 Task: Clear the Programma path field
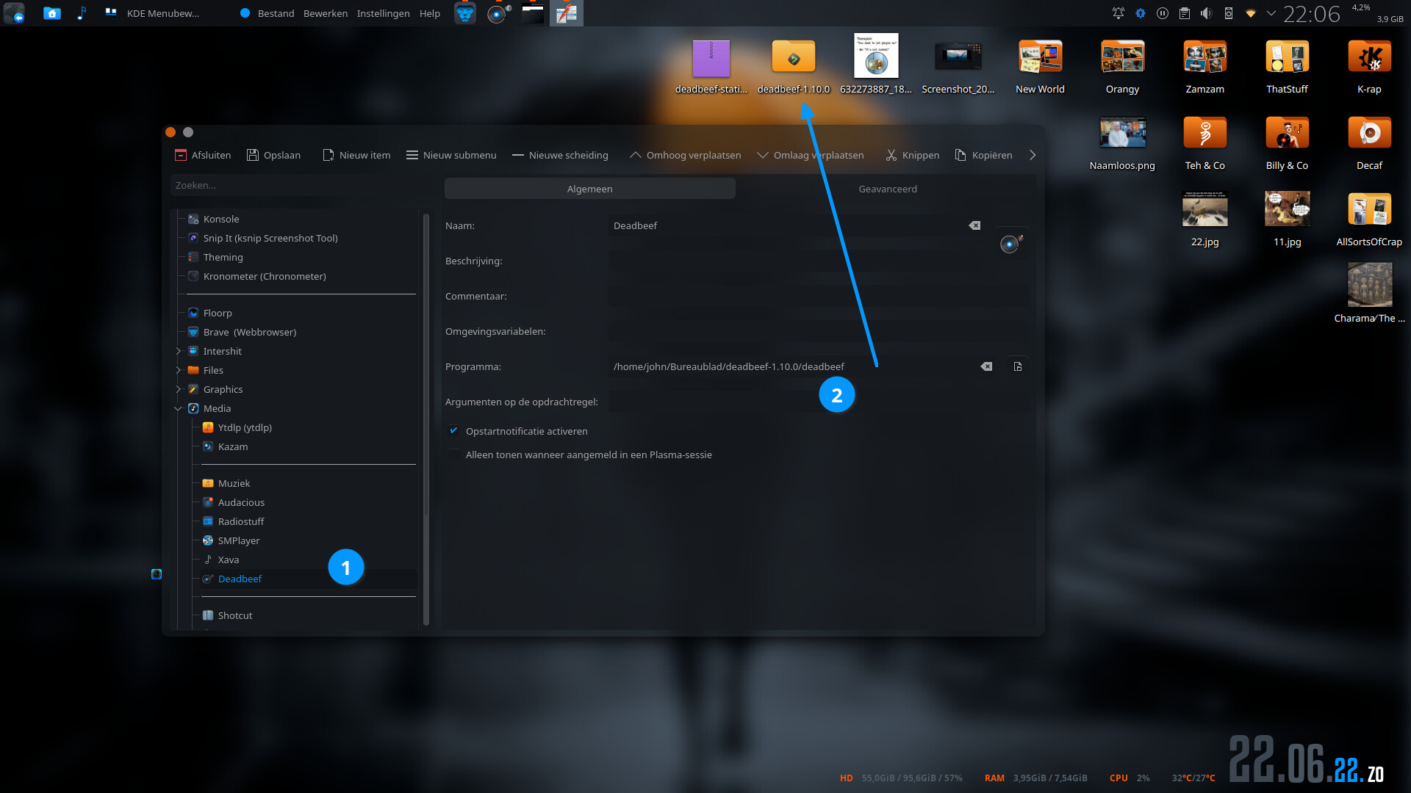(986, 366)
